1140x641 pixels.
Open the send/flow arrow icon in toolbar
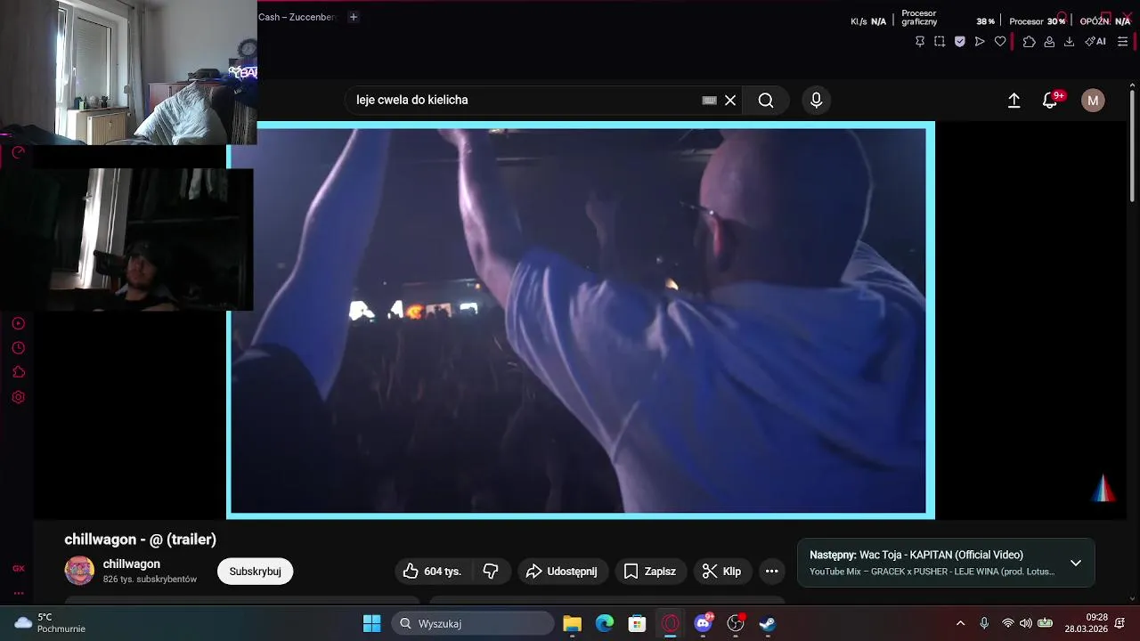[980, 42]
